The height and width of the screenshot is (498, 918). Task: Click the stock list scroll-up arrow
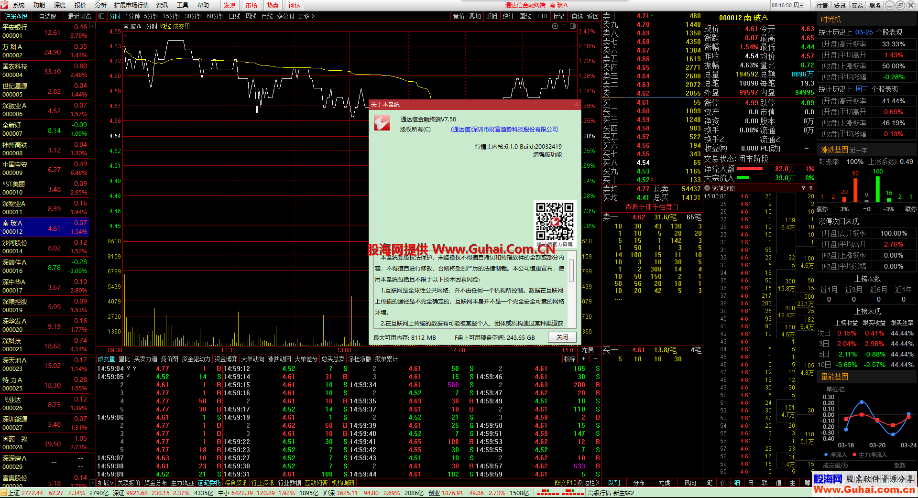coord(92,26)
